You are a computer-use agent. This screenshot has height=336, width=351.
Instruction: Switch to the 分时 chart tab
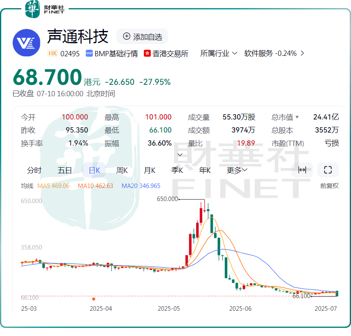(34, 170)
